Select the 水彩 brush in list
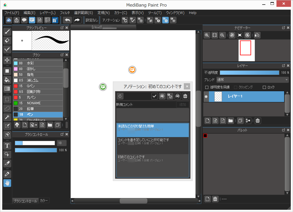 coord(38,63)
